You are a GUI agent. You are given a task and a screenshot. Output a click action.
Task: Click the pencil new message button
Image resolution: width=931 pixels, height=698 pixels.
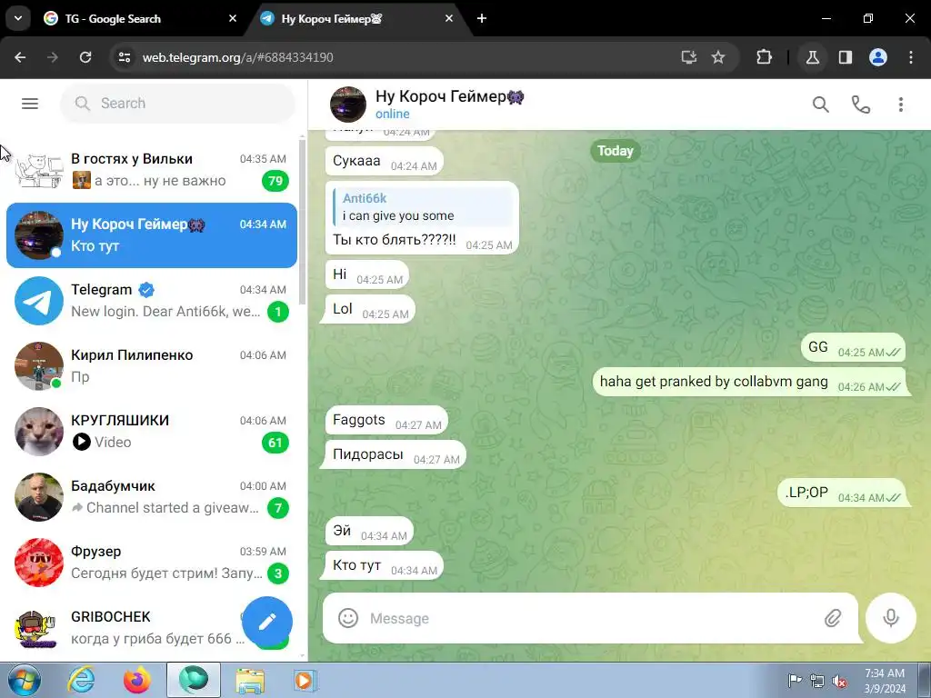pos(267,622)
